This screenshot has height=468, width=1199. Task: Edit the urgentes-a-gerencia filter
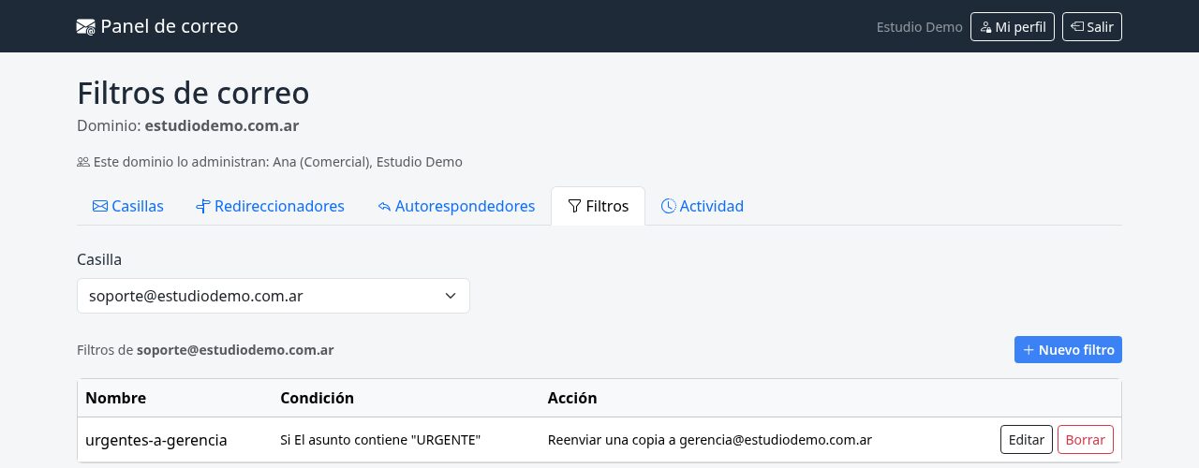click(1027, 440)
